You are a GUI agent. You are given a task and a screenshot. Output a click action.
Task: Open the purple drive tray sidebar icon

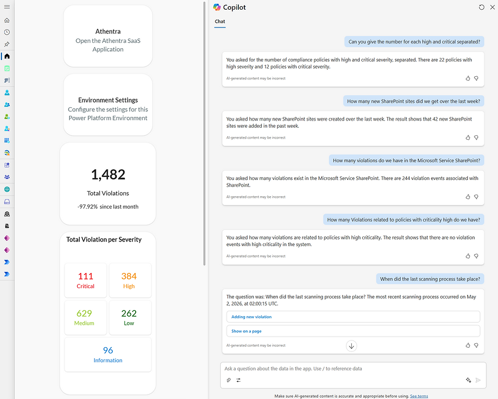point(7,202)
